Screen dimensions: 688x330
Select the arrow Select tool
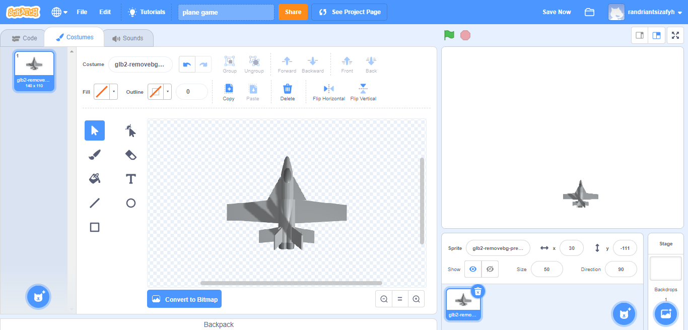(95, 130)
